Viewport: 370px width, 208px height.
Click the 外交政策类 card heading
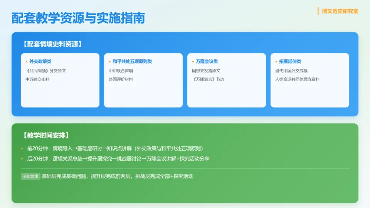[x=40, y=61]
